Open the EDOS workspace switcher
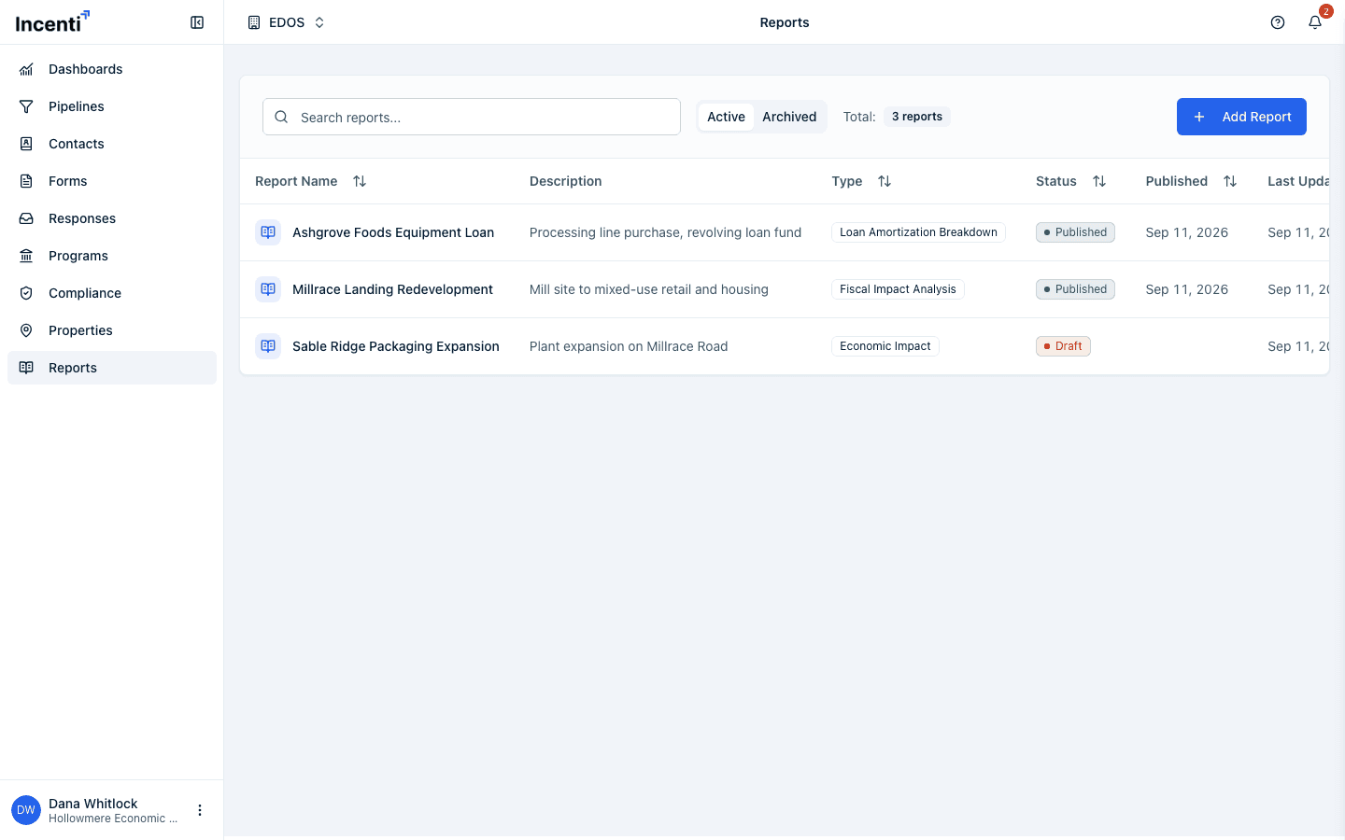1345x840 pixels. (x=286, y=22)
